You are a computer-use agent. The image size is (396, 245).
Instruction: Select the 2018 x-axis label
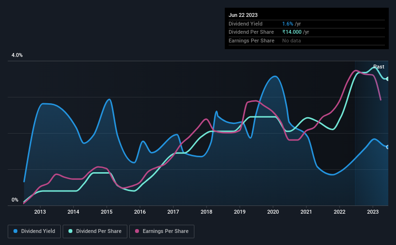(x=206, y=212)
